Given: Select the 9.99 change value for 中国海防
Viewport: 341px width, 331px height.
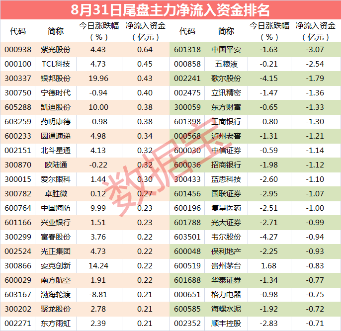Looking at the screenshot, I should pos(98,208).
